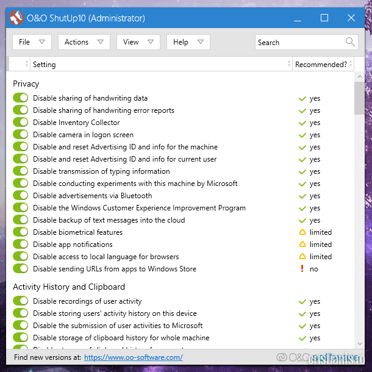Image resolution: width=372 pixels, height=372 pixels.
Task: Click text Disable backup of text messages into the cloud
Action: point(109,220)
